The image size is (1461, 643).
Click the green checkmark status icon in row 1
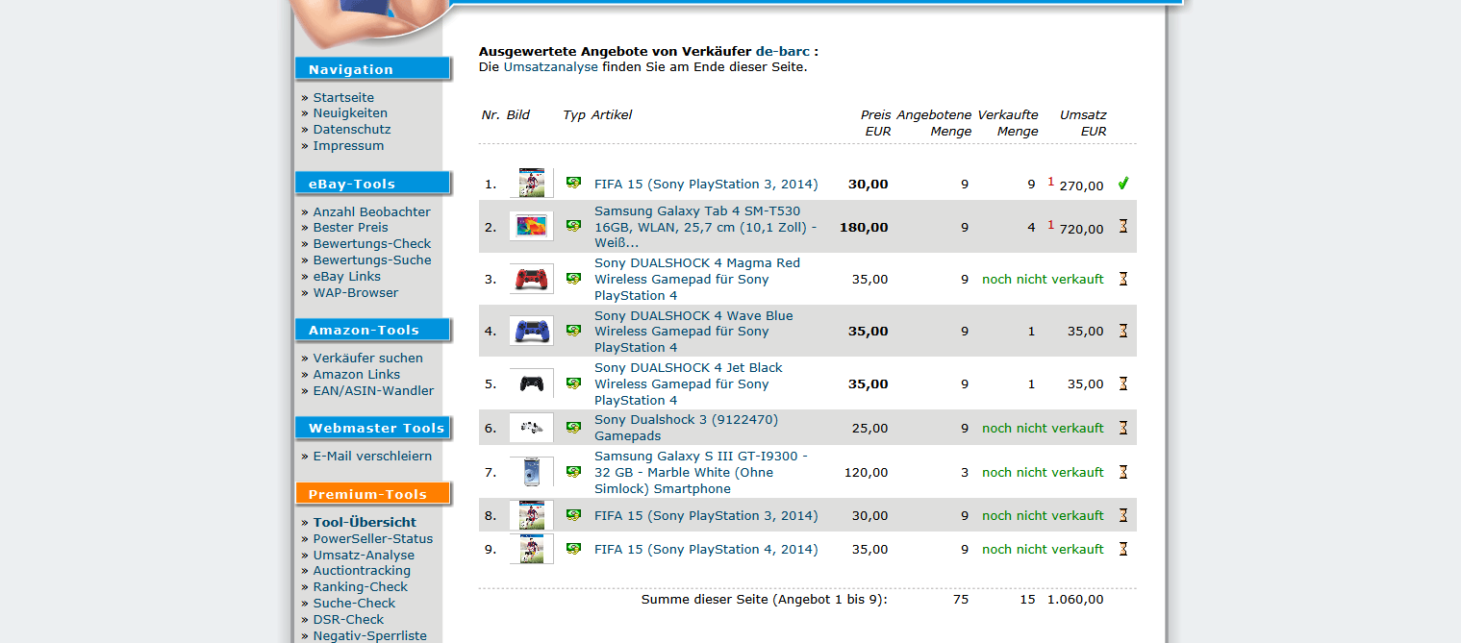point(1122,183)
